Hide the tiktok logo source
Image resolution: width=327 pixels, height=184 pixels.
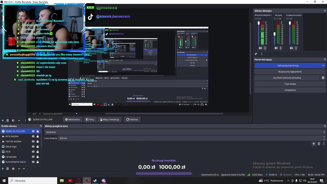tap(33, 146)
